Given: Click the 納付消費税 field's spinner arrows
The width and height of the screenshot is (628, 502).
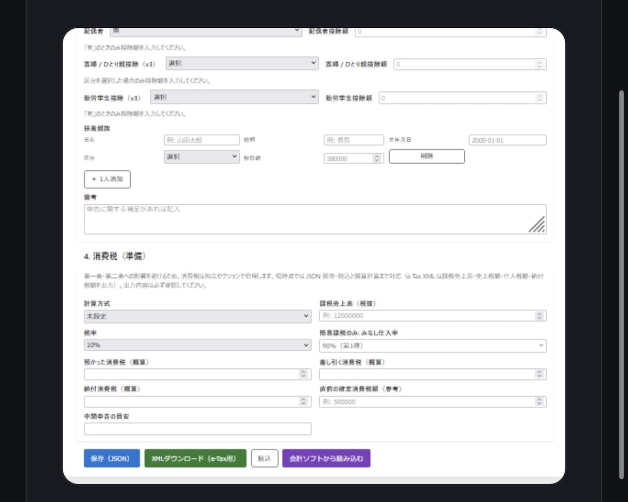Looking at the screenshot, I should click(x=304, y=402).
